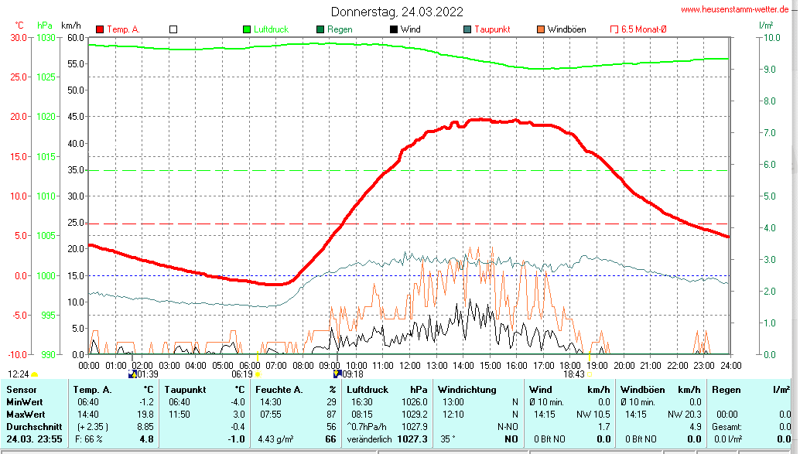
Task: Click the Windböen label in legend
Action: [x=566, y=29]
